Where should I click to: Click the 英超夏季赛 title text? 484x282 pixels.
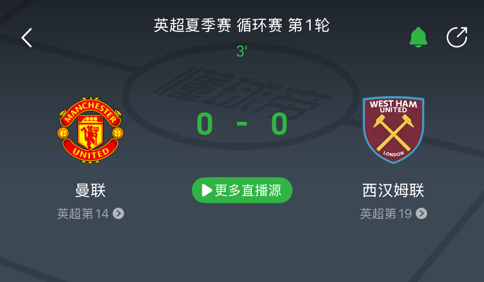pyautogui.click(x=193, y=26)
